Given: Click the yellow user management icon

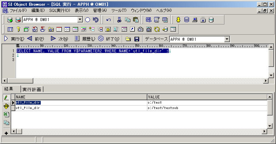Looking at the screenshot, I should [178, 20].
